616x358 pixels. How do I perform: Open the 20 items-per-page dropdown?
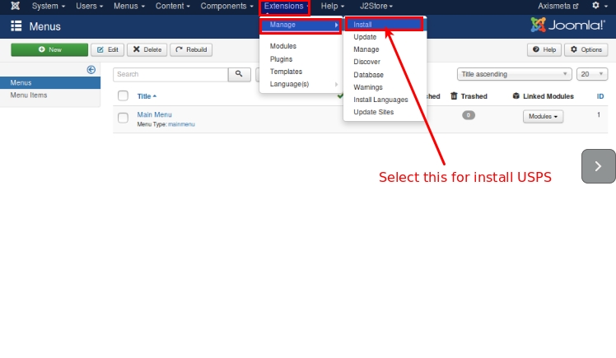pyautogui.click(x=592, y=74)
